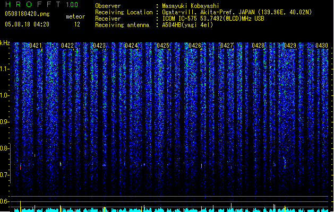
Task: Click the 0430 time marker
Action: 322,46
